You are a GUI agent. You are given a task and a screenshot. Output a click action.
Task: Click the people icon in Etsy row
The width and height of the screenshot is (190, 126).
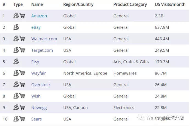click(16, 61)
